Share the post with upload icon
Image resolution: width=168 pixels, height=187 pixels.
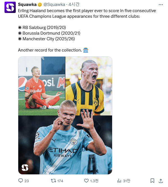[x=161, y=181]
